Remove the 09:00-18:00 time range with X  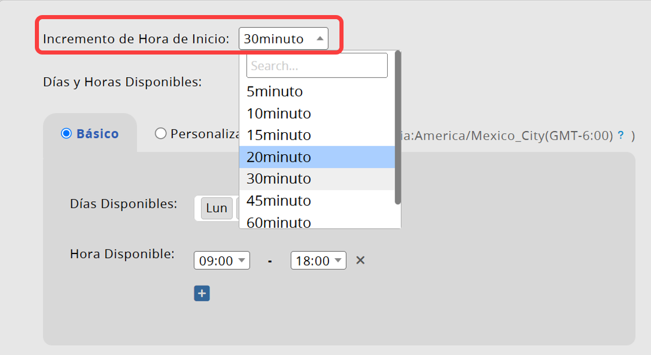pyautogui.click(x=360, y=260)
